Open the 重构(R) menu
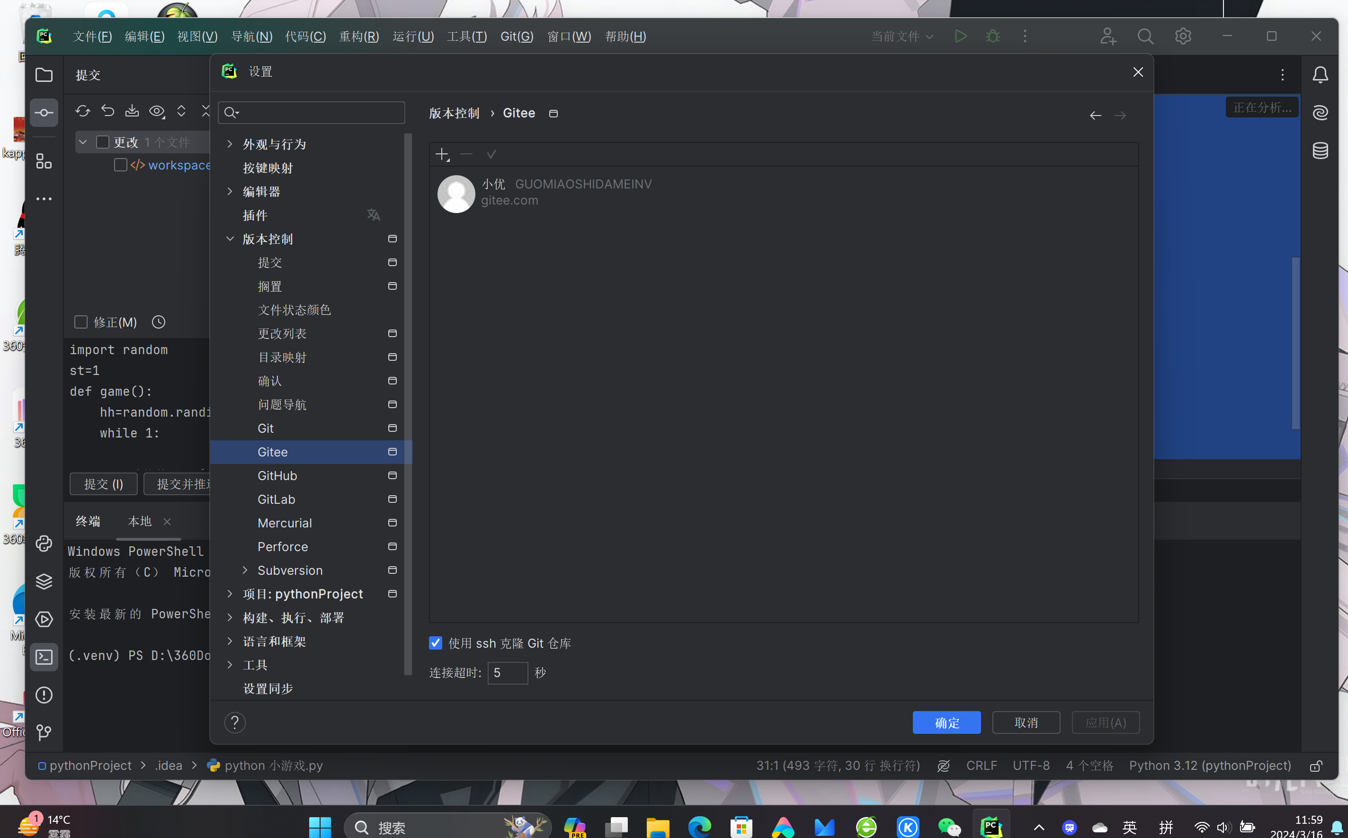This screenshot has height=838, width=1348. 358,36
